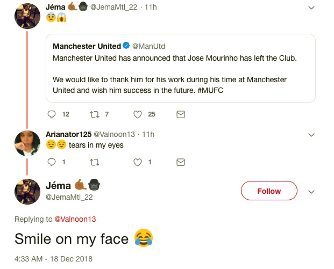The width and height of the screenshot is (334, 269).
Task: Open the #MUFC hashtag
Action: coord(210,90)
